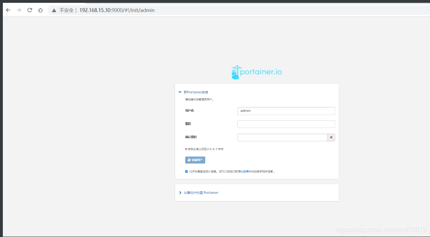Screen dimensions: 430x237
Task: Reload the Portainer page
Action: pyautogui.click(x=30, y=10)
